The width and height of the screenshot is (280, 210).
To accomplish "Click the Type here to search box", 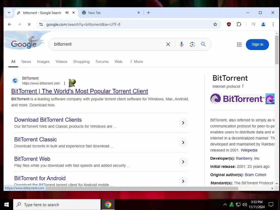I will point(57,205).
